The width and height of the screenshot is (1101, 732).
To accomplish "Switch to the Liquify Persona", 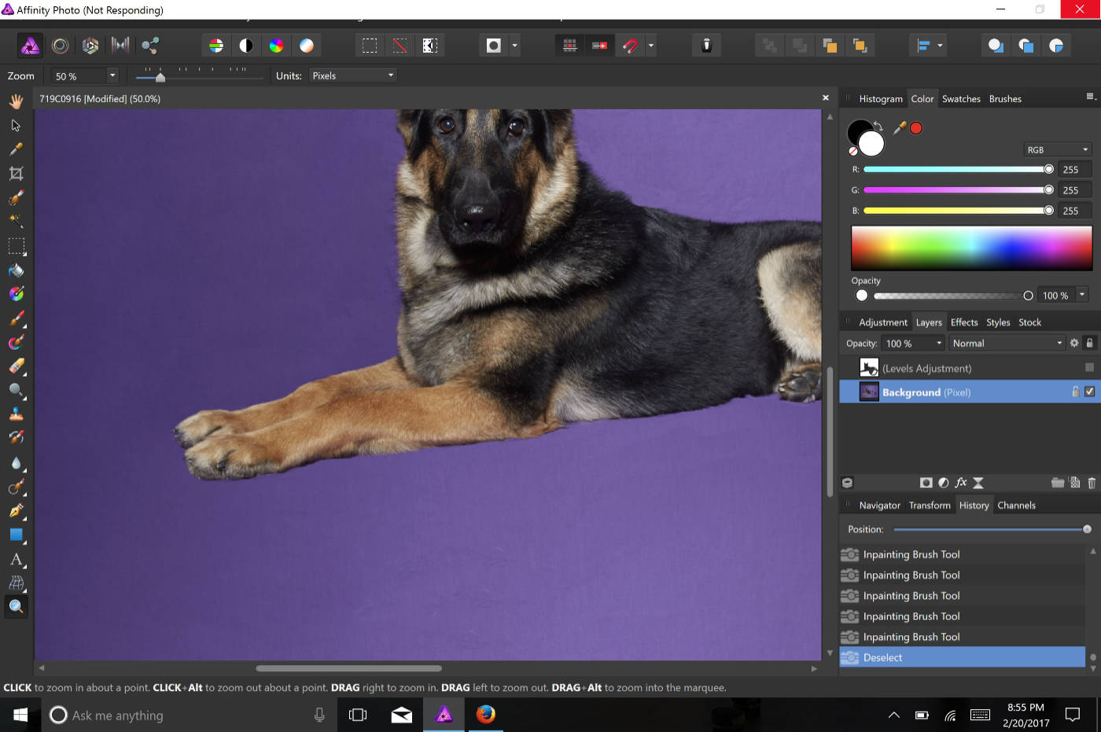I will pyautogui.click(x=61, y=46).
